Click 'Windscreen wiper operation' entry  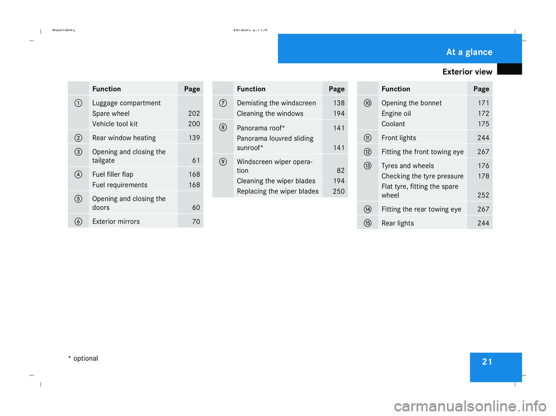pyautogui.click(x=275, y=166)
